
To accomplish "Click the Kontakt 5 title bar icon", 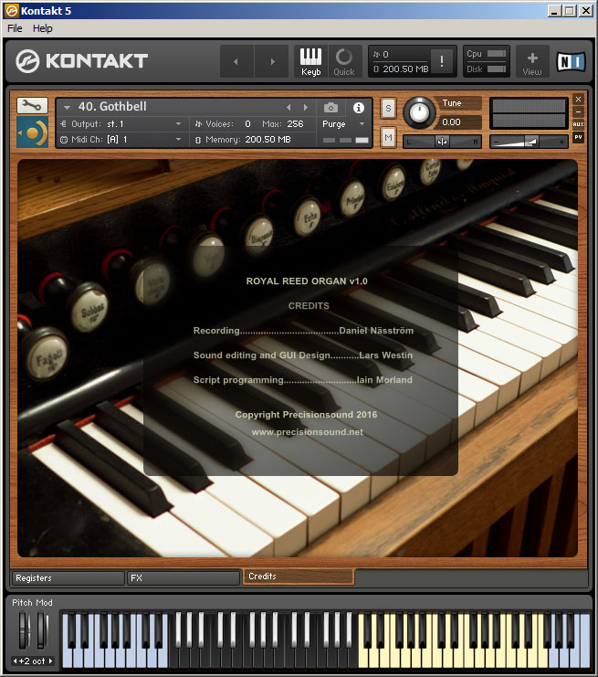I will [11, 11].
